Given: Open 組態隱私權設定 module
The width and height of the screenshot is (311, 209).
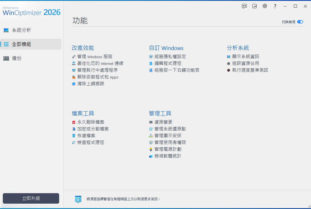Looking at the screenshot, I should (170, 57).
